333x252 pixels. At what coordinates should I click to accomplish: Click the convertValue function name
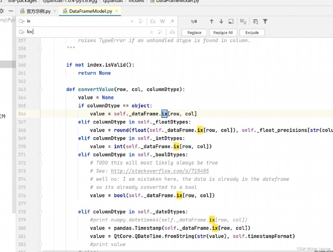pos(96,89)
